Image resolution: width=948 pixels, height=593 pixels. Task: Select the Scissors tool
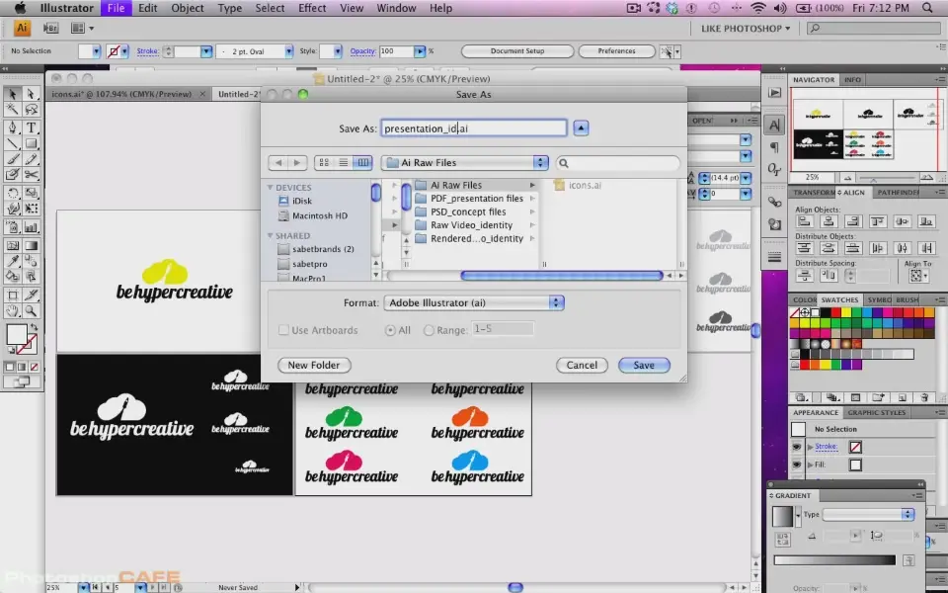[31, 175]
